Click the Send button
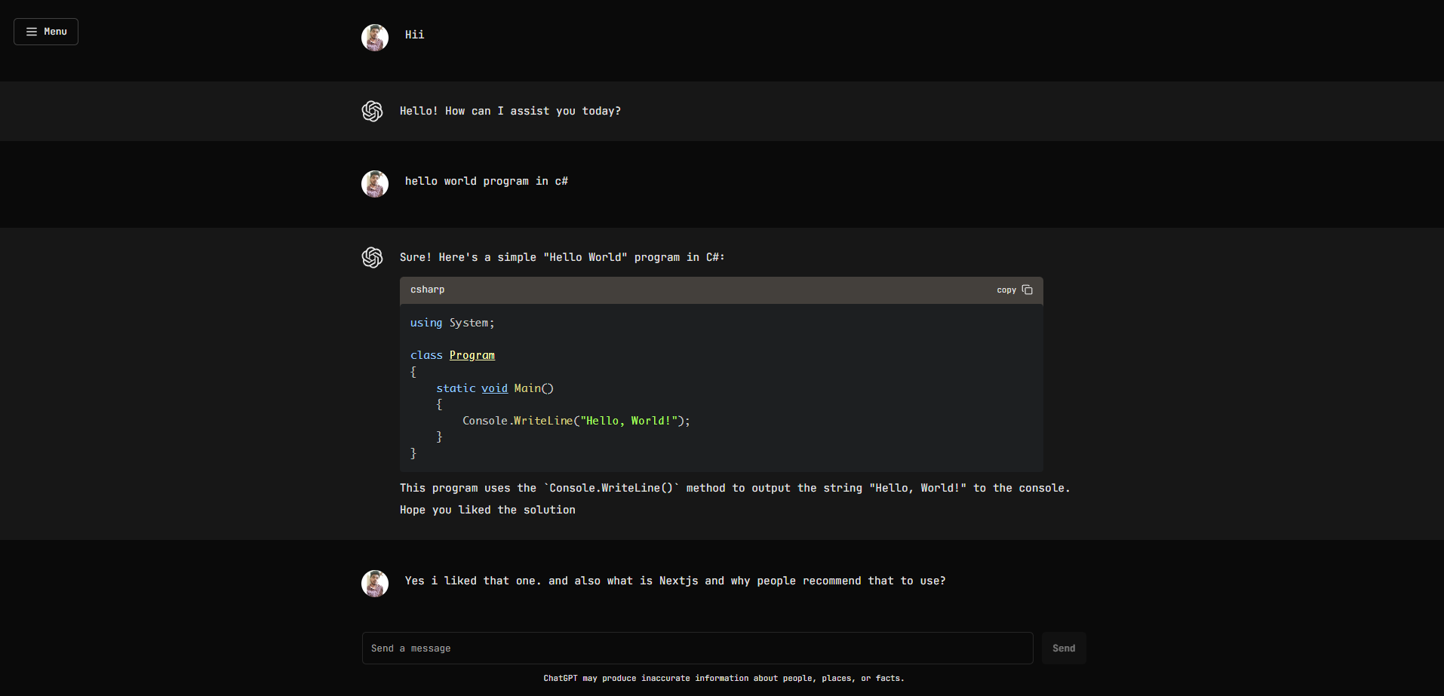 coord(1064,648)
